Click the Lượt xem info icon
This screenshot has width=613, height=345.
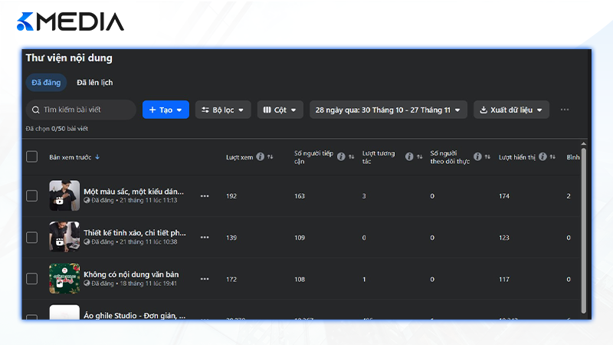tap(260, 157)
